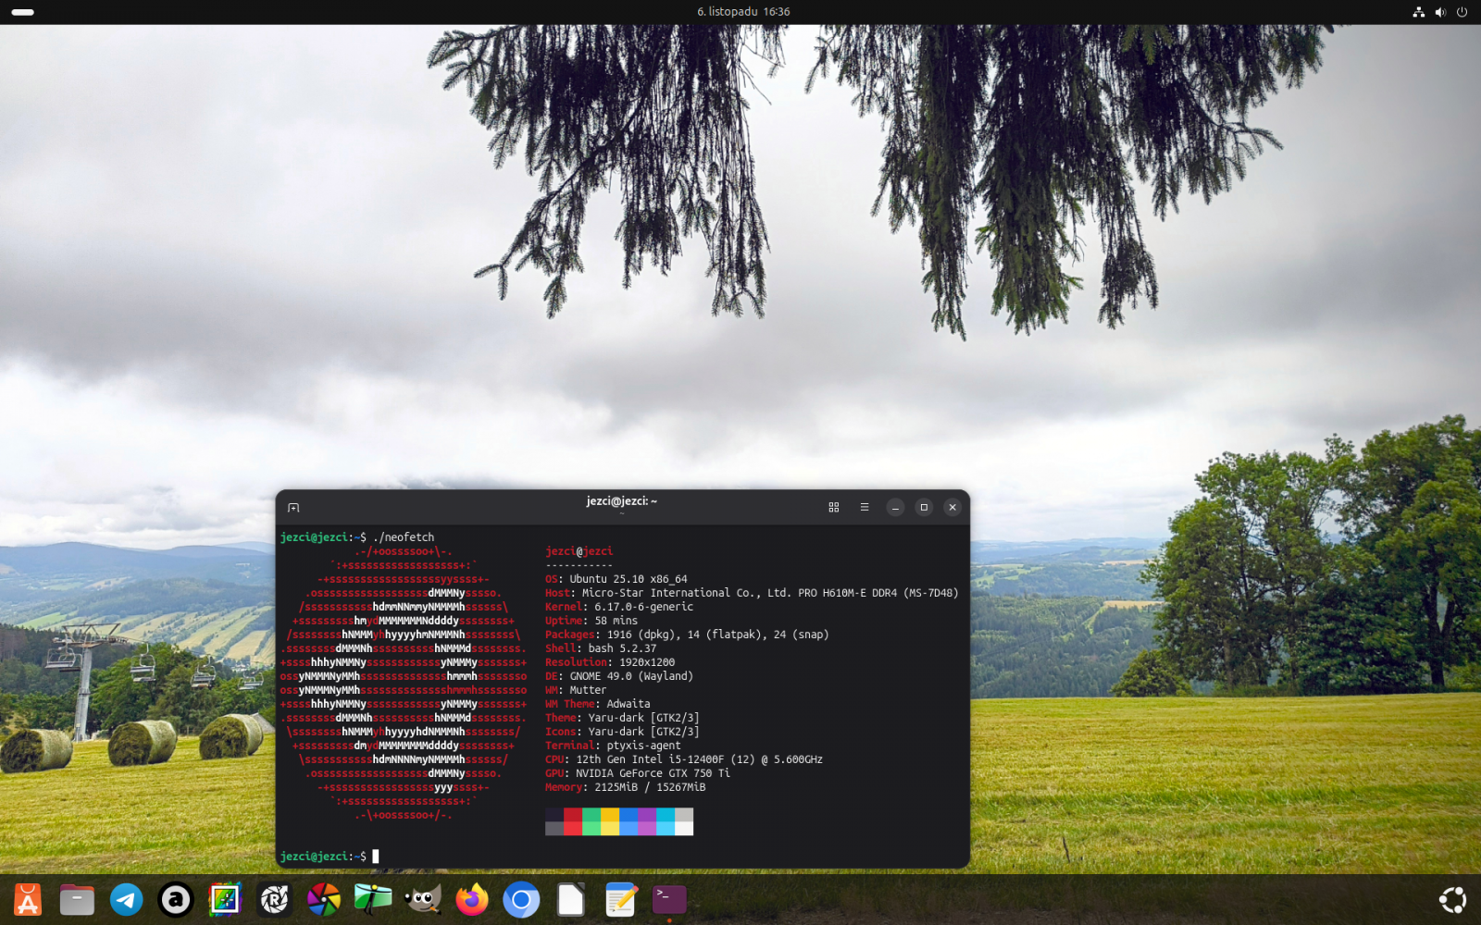Viewport: 1481px width, 925px height.
Task: Launch the rainbow-framed image app in dock
Action: [225, 899]
